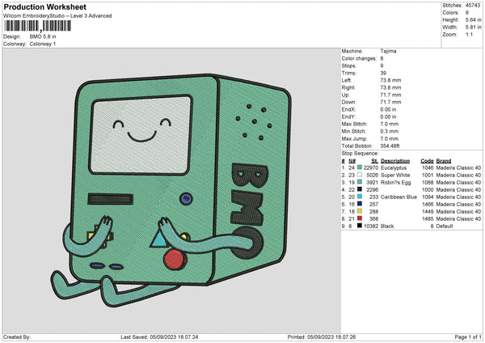Viewport: 485px width, 343px height.
Task: Click the "Page 1 of 1" footer text
Action: [468, 337]
